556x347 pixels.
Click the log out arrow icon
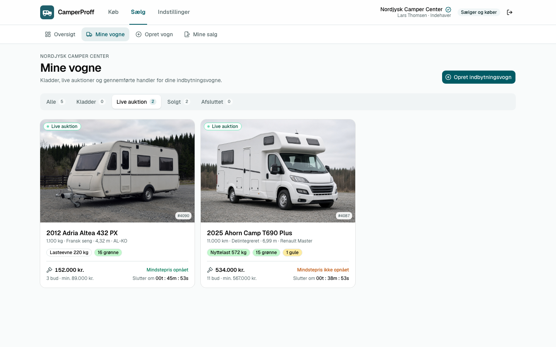pyautogui.click(x=510, y=12)
